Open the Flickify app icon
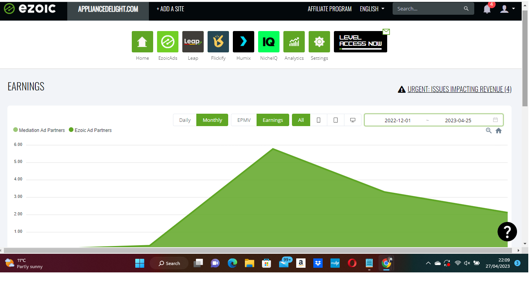The image size is (531, 298). pos(218,42)
